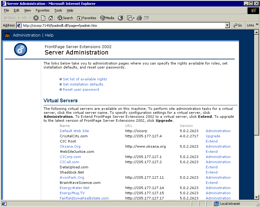Click the Internet Explorer title bar icon
The height and width of the screenshot is (207, 260).
(x=4, y=4)
